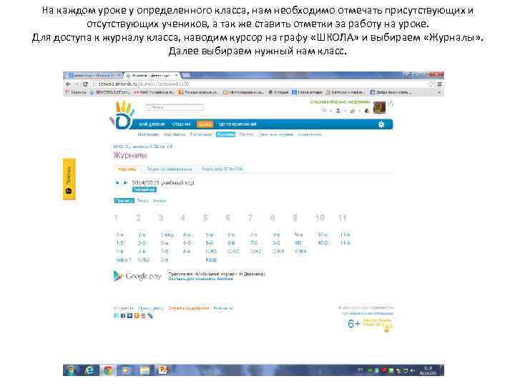Bookmark the page with star icon

pos(431,84)
